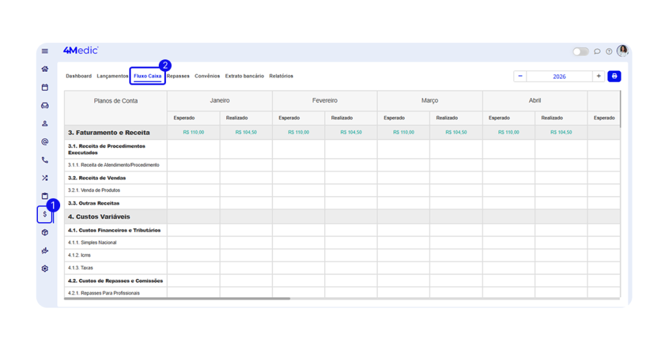Click the blue print button
The height and width of the screenshot is (350, 669).
point(614,76)
